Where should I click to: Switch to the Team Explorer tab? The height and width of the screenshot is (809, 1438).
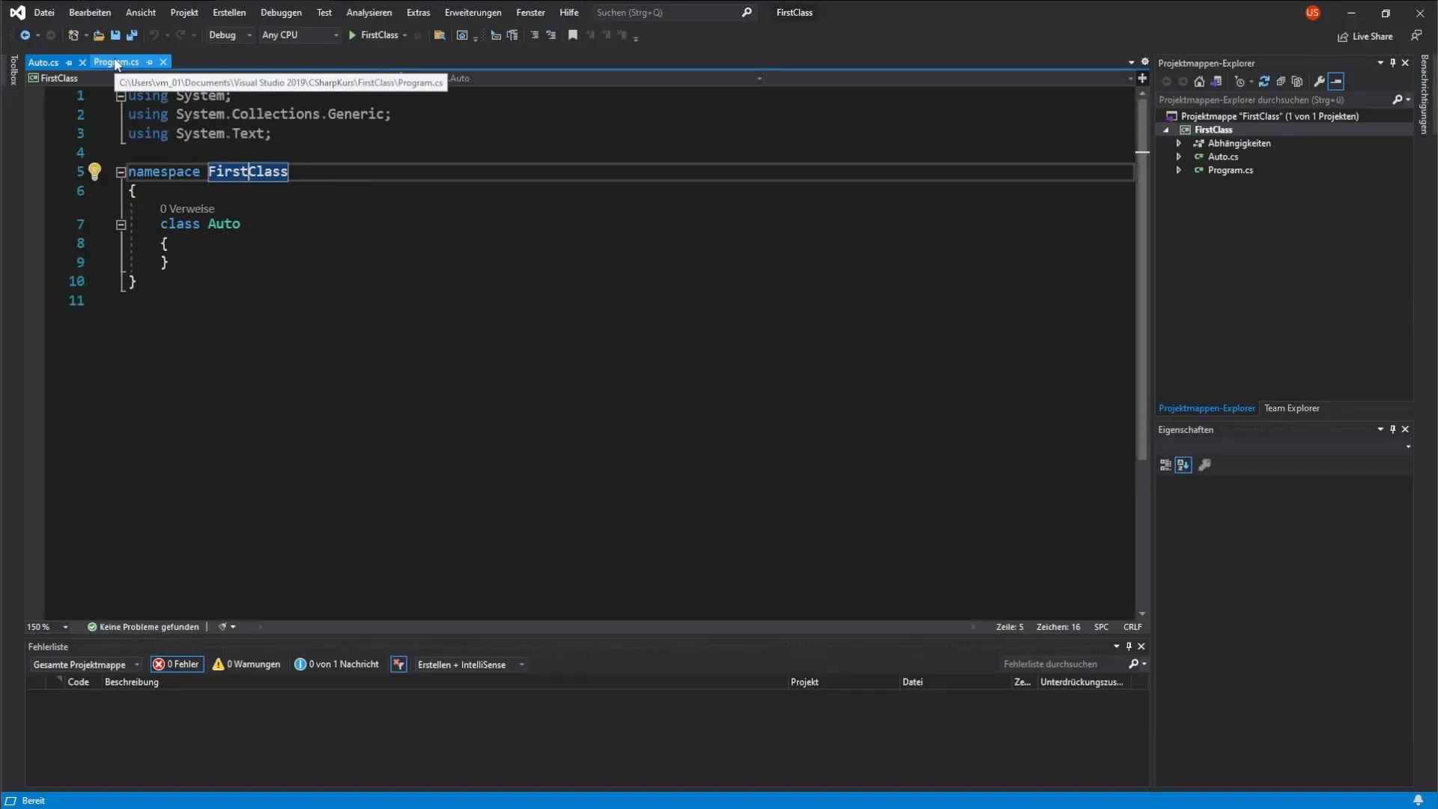(x=1292, y=408)
